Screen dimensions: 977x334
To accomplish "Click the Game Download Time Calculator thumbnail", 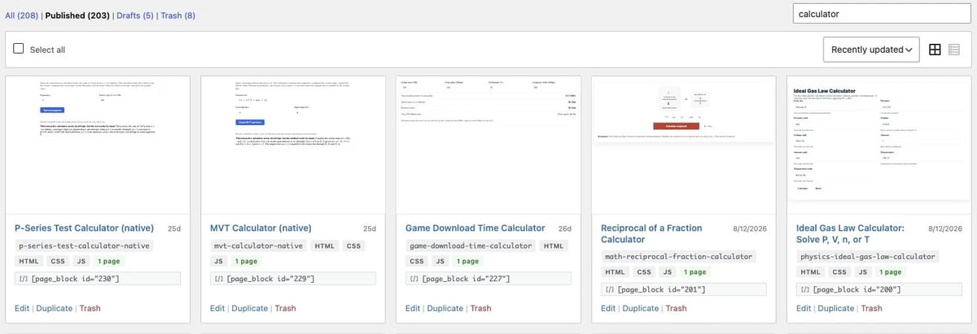I will click(489, 144).
